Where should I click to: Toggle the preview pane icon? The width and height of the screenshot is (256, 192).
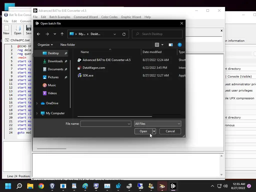click(170, 45)
